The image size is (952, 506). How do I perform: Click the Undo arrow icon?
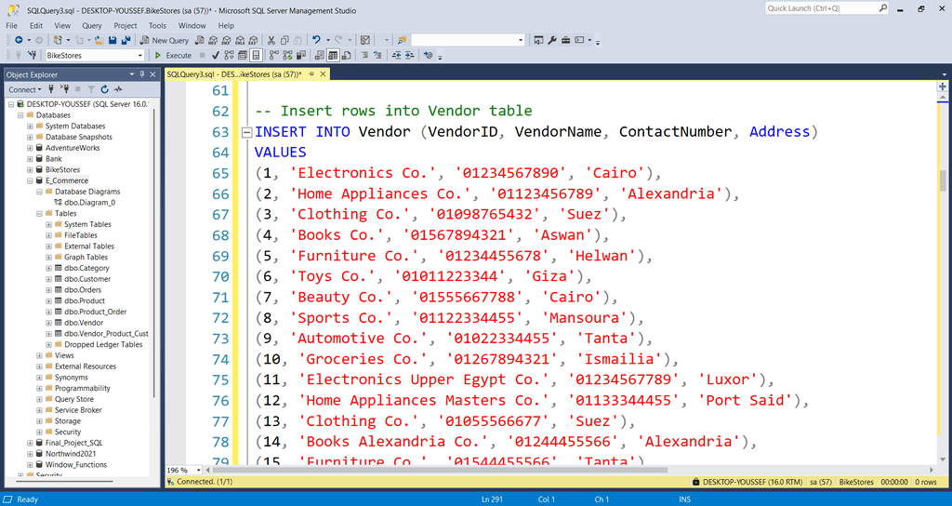pos(316,40)
